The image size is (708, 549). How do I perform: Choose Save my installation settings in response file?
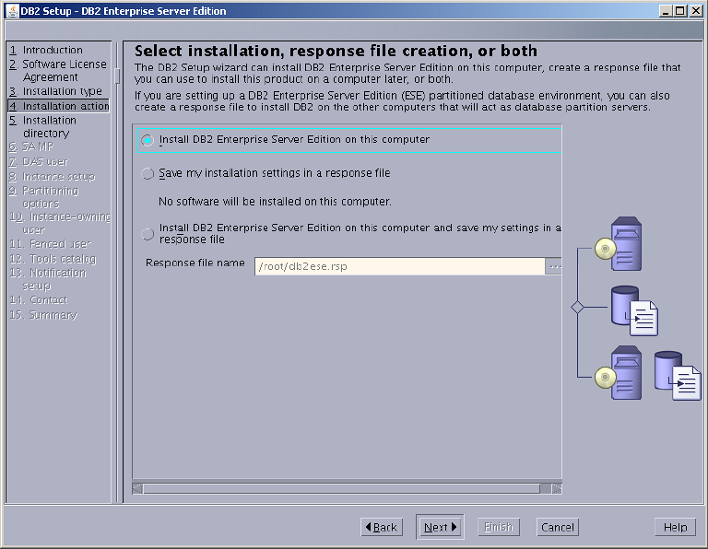point(147,174)
